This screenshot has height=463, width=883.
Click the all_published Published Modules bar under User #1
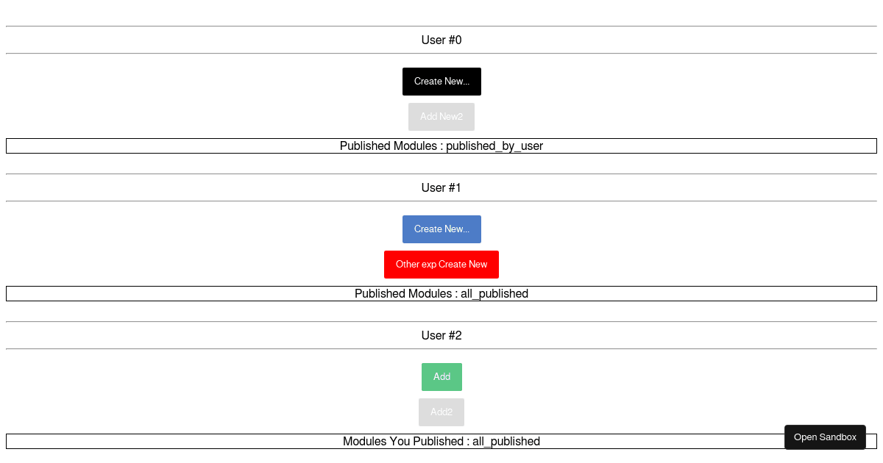(x=441, y=293)
